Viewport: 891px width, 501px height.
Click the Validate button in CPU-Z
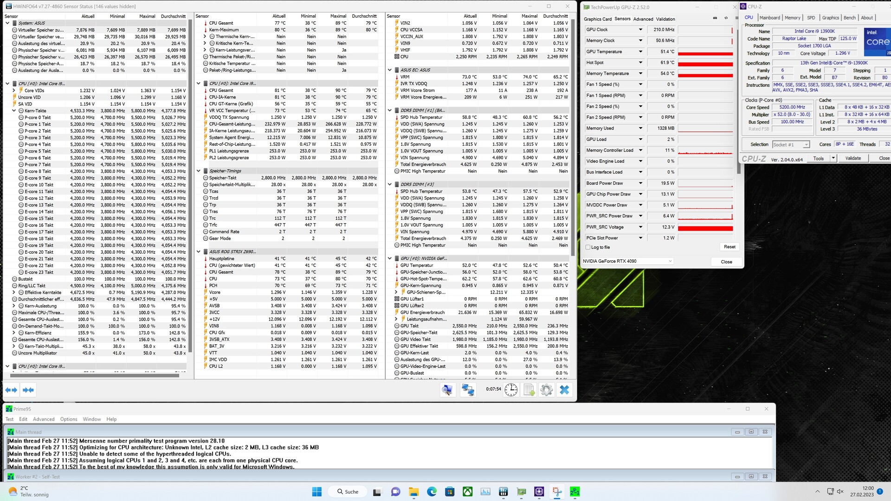tap(853, 158)
